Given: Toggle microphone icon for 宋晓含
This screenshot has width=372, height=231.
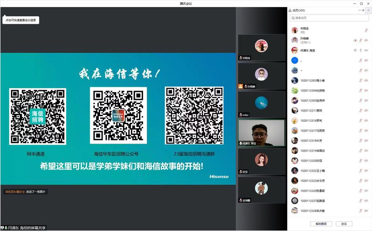Looking at the screenshot, I should click(366, 30).
